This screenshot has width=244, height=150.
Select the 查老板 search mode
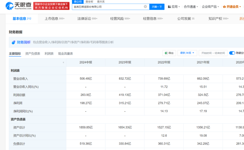click(89, 2)
